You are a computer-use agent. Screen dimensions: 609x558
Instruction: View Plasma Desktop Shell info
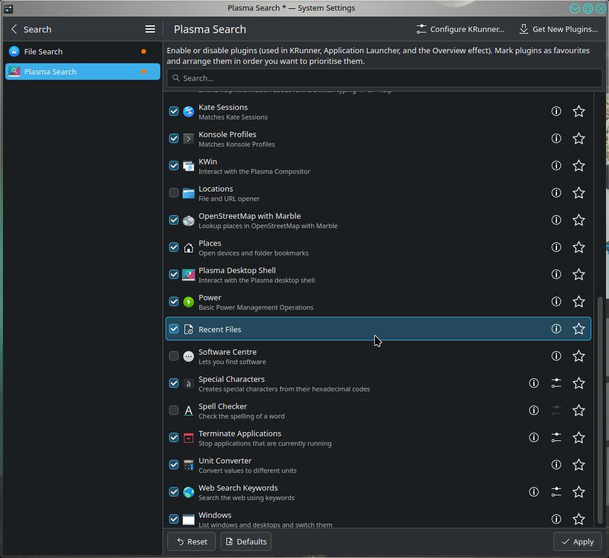556,274
